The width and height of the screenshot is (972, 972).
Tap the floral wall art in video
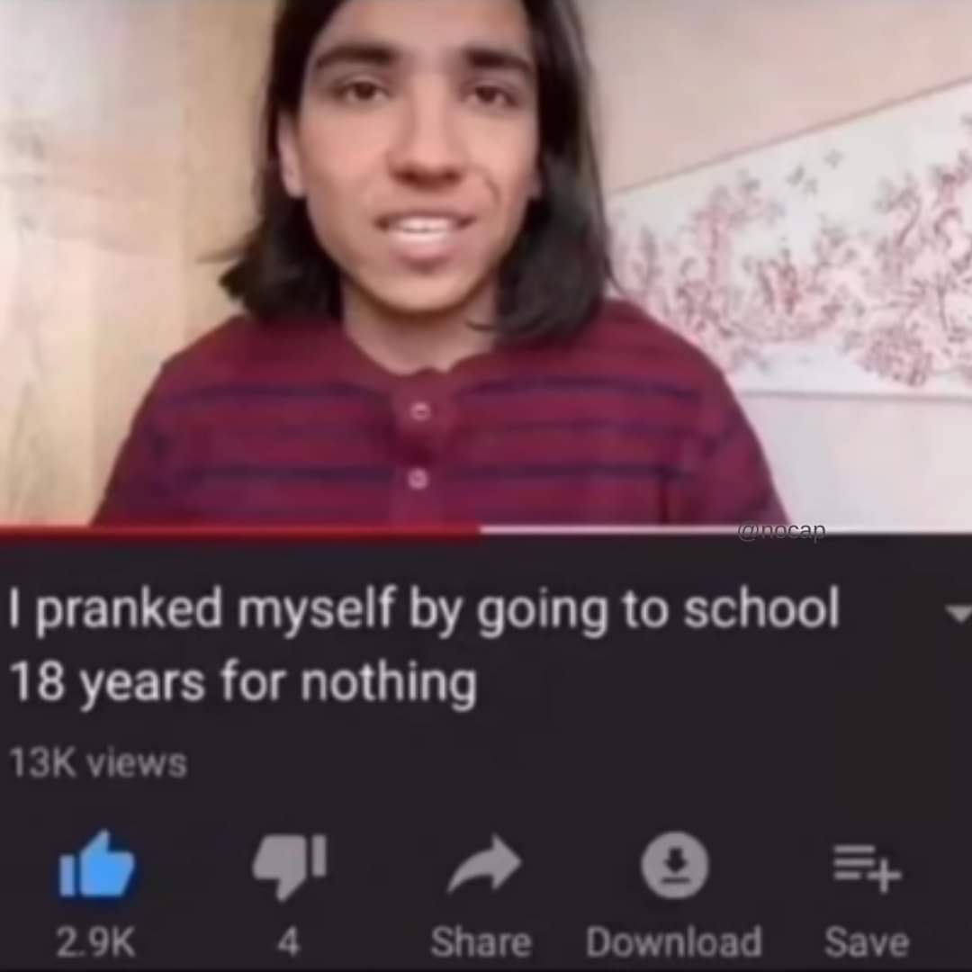click(800, 260)
